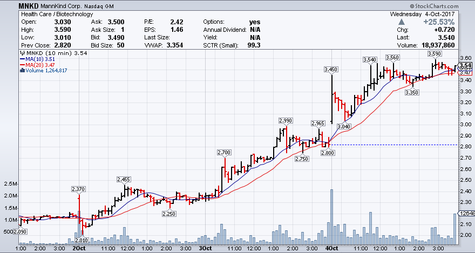Click the 3Oct date axis label

tap(205, 248)
